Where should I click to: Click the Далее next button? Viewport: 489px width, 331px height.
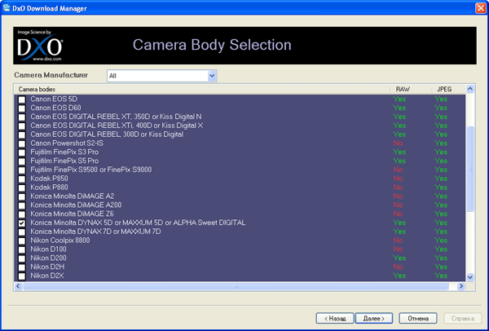374,319
